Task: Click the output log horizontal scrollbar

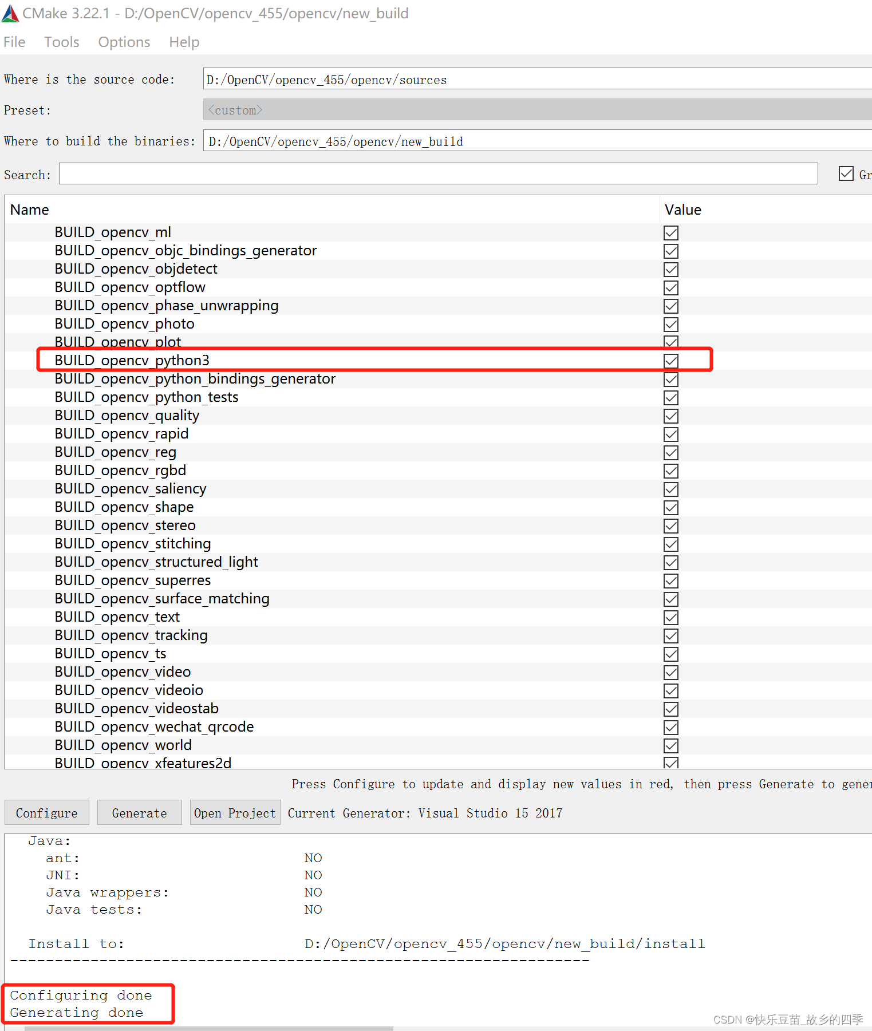Action: (x=209, y=1028)
